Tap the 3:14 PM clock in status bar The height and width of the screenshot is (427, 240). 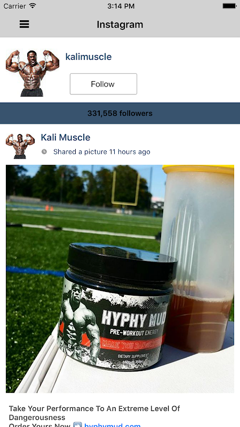point(121,6)
